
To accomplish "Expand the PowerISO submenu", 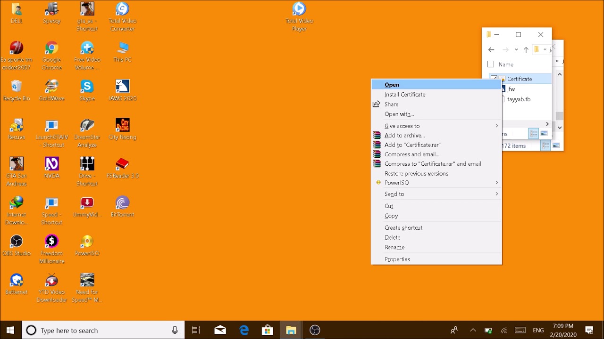I will (x=436, y=183).
